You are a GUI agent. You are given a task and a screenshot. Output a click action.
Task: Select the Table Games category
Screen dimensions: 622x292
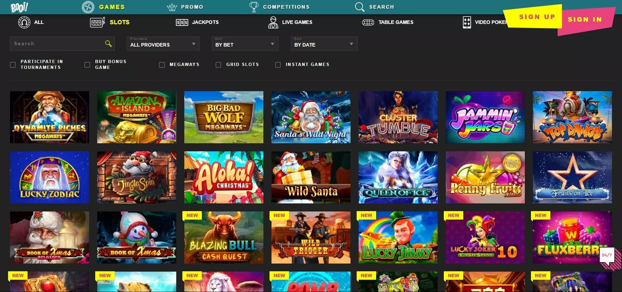pyautogui.click(x=396, y=22)
